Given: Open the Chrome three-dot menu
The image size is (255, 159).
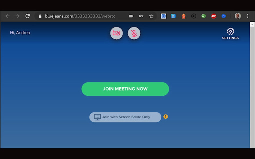Looking at the screenshot, I should pos(248,16).
